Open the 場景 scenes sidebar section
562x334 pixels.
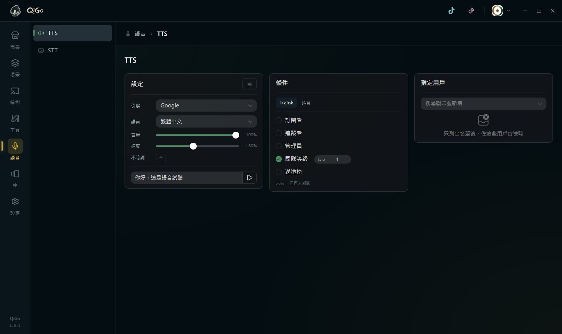pyautogui.click(x=15, y=68)
